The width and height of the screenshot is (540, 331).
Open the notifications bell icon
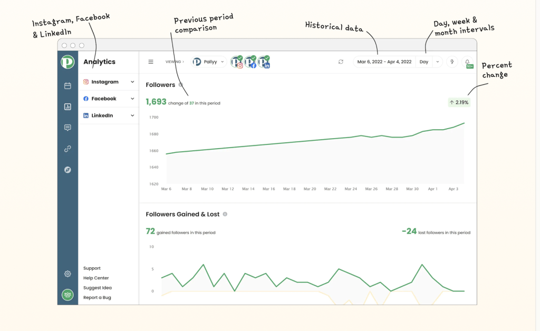[x=467, y=62]
